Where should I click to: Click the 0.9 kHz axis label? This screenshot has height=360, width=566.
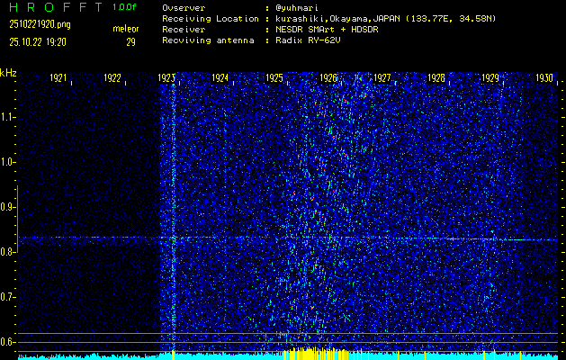pyautogui.click(x=7, y=207)
